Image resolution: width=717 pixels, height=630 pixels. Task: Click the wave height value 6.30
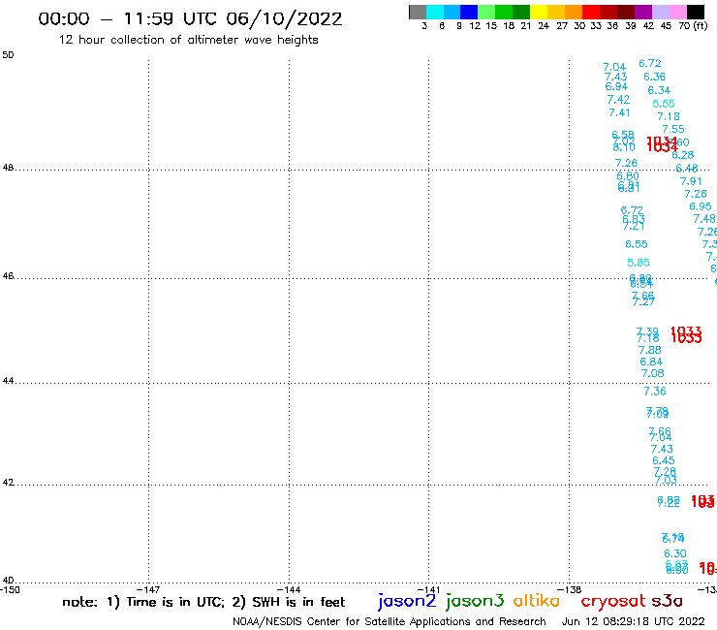(675, 554)
